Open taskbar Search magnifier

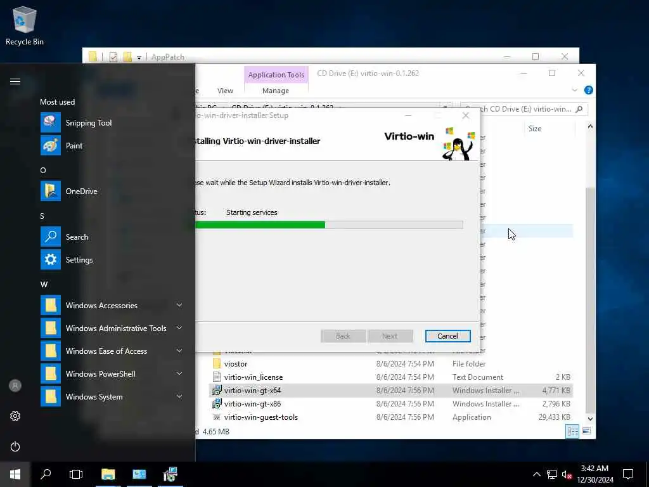coord(46,474)
